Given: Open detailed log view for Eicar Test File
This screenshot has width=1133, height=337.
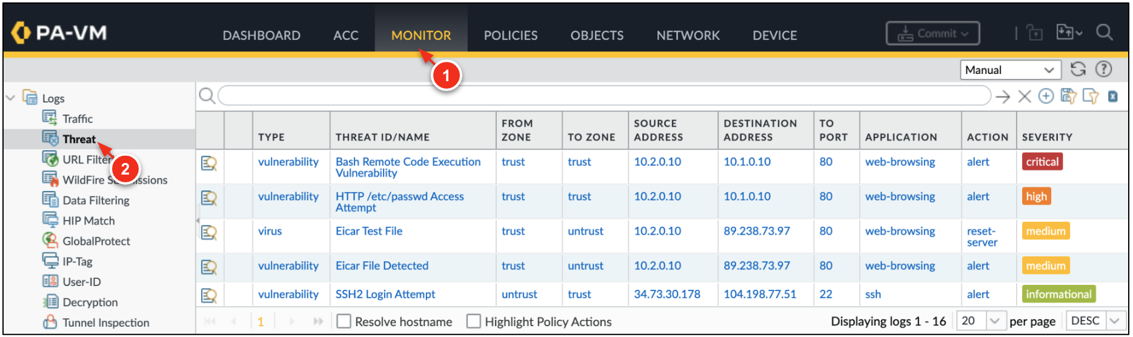Looking at the screenshot, I should coord(209,233).
